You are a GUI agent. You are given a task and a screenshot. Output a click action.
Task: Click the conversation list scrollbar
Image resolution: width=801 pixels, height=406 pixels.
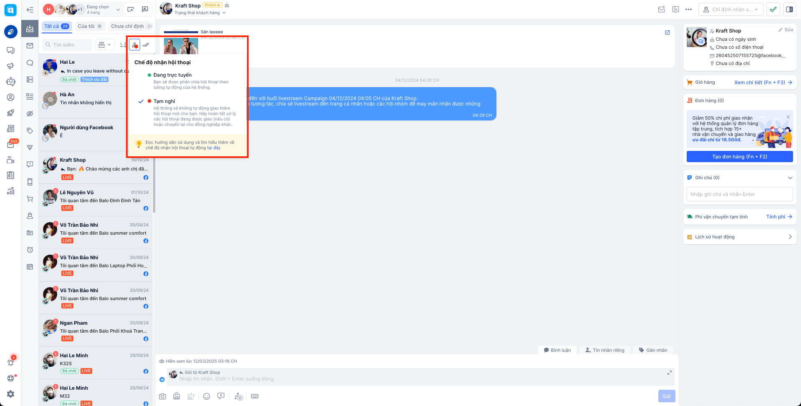tap(154, 133)
